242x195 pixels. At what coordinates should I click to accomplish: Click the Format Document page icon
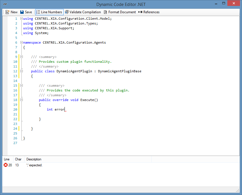click(105, 12)
